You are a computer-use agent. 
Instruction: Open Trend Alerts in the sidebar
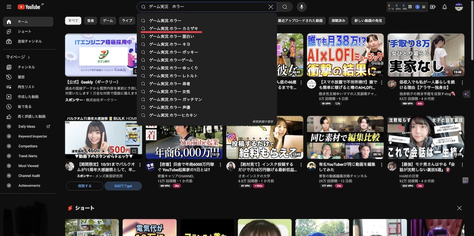pyautogui.click(x=28, y=156)
